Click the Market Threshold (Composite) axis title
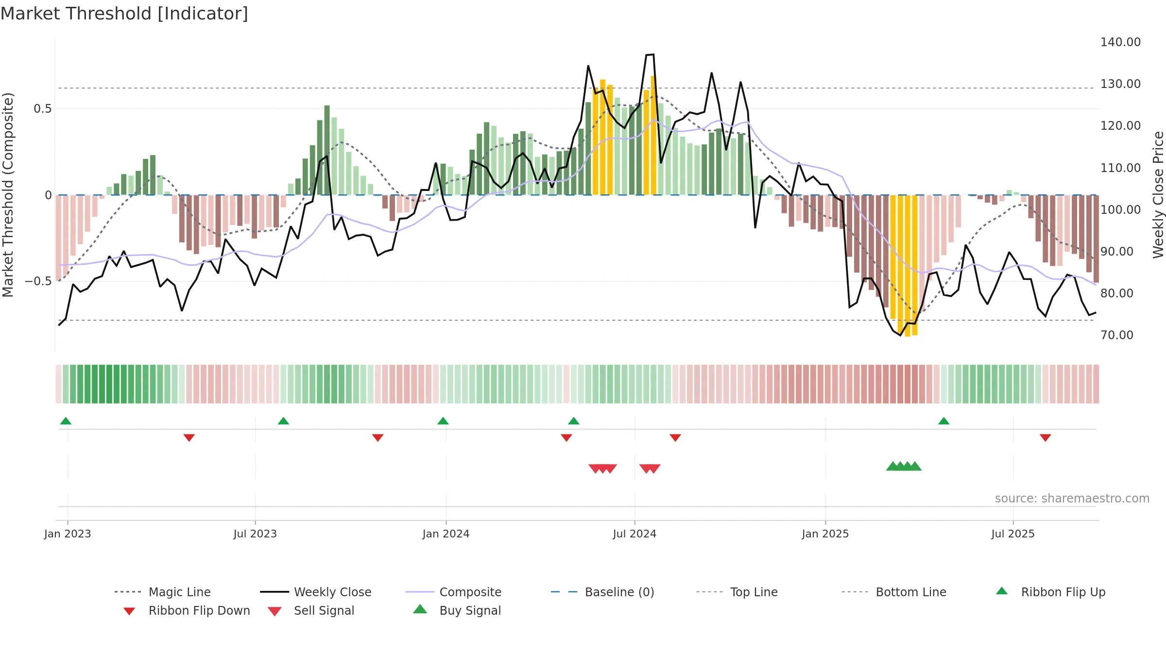Viewport: 1166px width, 656px height. (8, 194)
